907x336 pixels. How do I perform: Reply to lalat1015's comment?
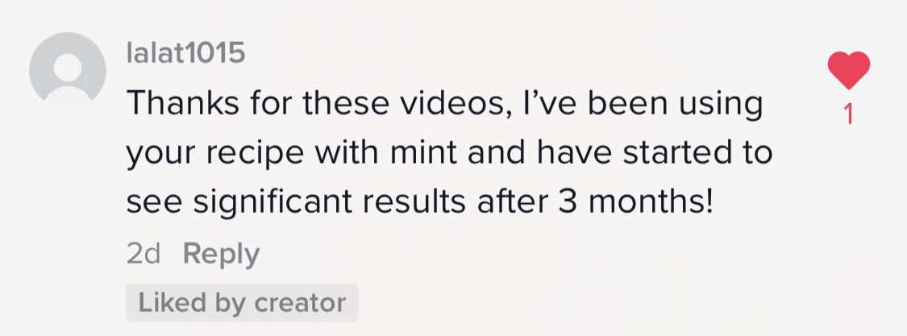pyautogui.click(x=221, y=254)
